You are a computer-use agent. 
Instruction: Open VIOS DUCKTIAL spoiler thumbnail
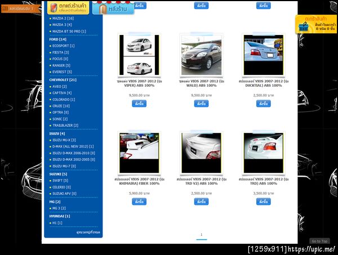pyautogui.click(x=264, y=55)
